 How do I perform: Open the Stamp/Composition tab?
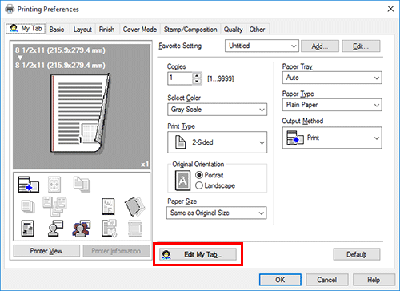pos(190,30)
